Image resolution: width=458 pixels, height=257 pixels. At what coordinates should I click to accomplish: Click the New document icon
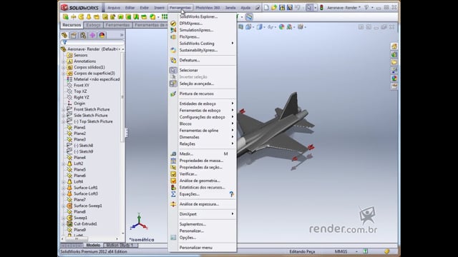point(266,8)
